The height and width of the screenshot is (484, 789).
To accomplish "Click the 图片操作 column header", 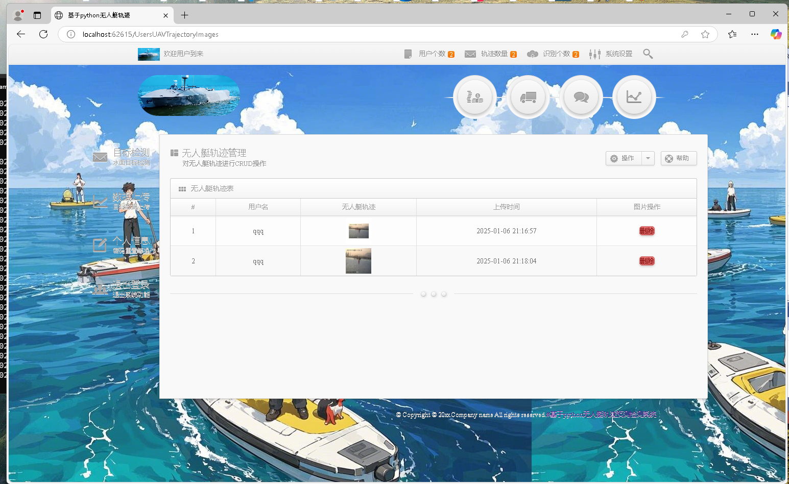I will (647, 207).
